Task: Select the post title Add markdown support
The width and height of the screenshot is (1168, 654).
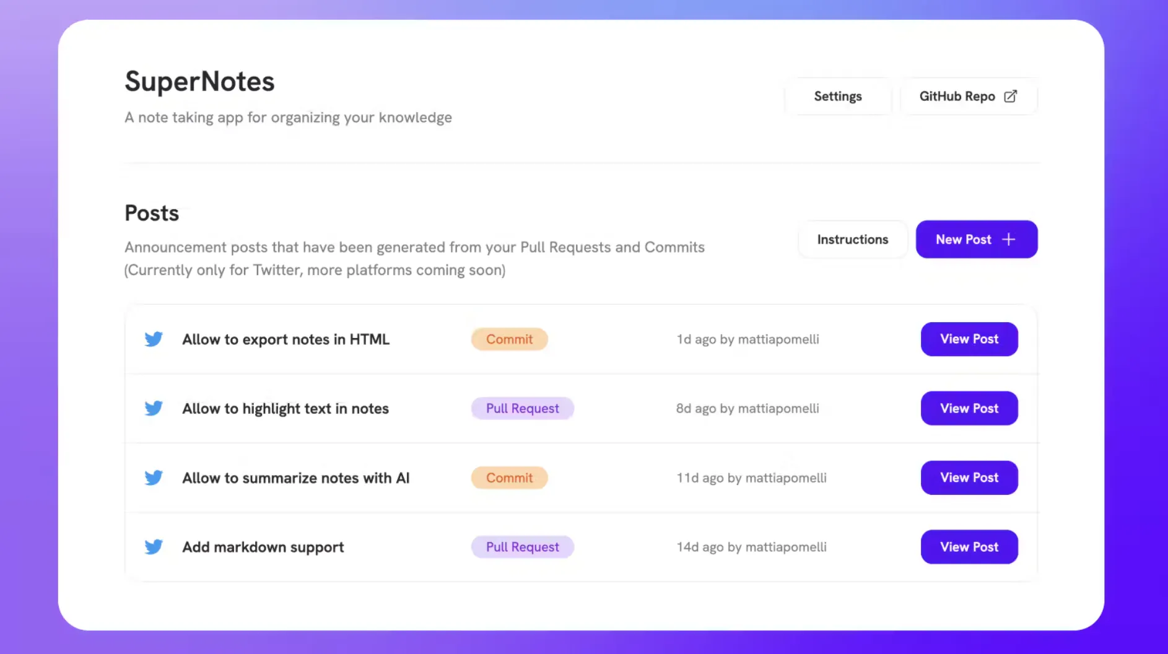Action: [x=263, y=547]
